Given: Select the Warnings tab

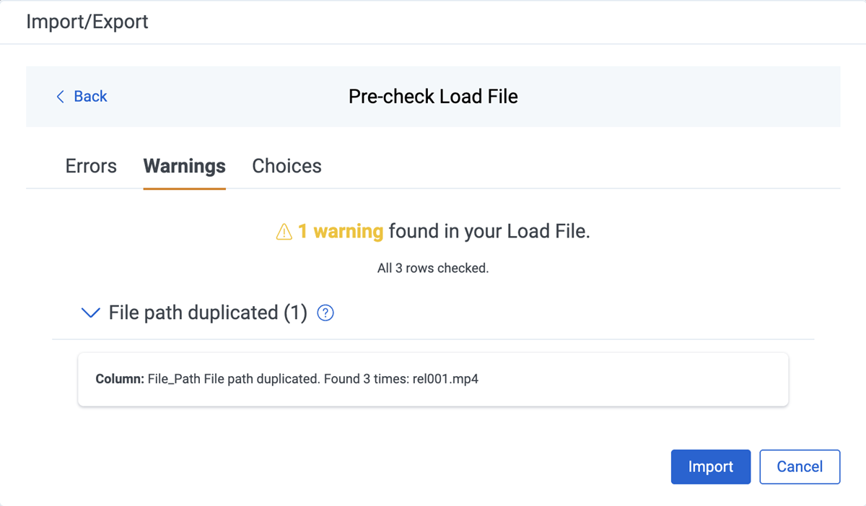Looking at the screenshot, I should [184, 166].
